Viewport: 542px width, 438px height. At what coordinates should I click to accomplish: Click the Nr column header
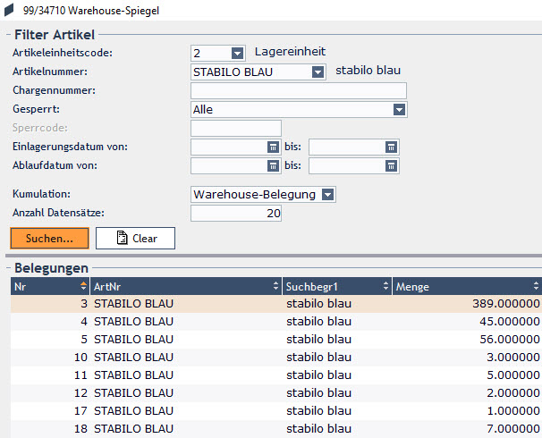pyautogui.click(x=50, y=286)
